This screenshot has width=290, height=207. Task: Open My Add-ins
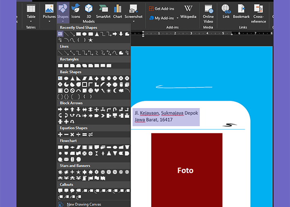[x=162, y=18]
